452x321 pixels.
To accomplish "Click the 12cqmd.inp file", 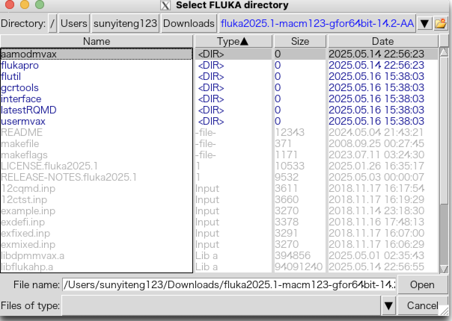I will (x=28, y=188).
